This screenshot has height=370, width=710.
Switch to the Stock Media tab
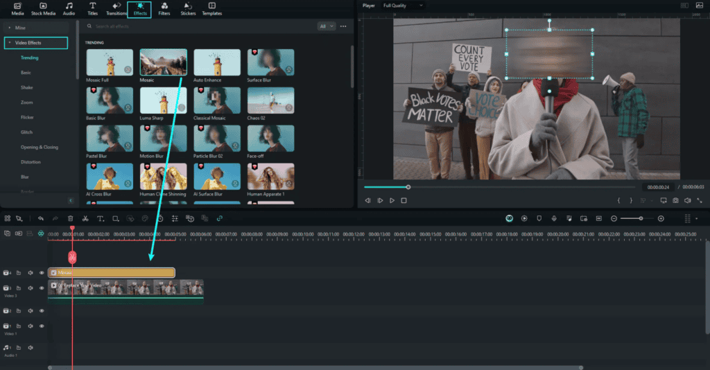(x=43, y=8)
